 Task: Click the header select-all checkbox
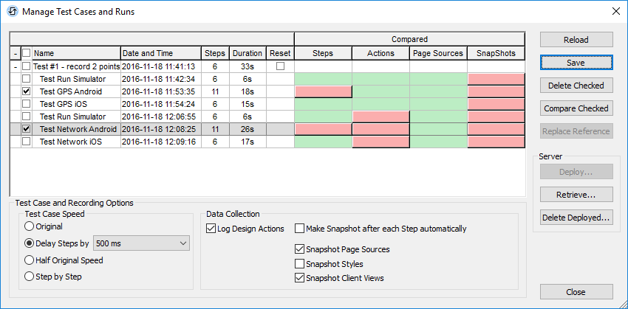click(27, 53)
